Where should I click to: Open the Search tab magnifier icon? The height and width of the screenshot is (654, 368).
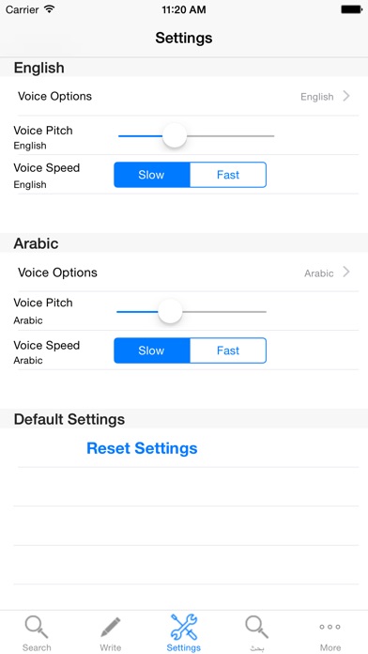(37, 628)
